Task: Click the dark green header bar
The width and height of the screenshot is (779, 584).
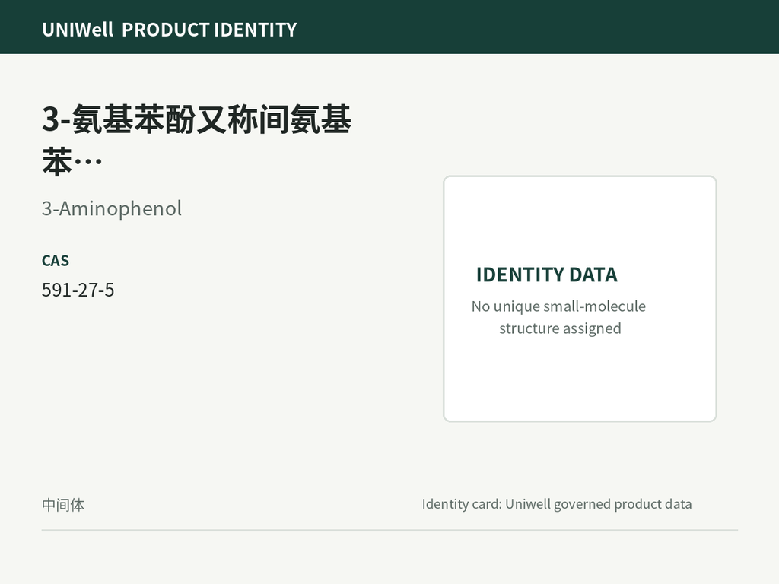Action: (x=389, y=27)
